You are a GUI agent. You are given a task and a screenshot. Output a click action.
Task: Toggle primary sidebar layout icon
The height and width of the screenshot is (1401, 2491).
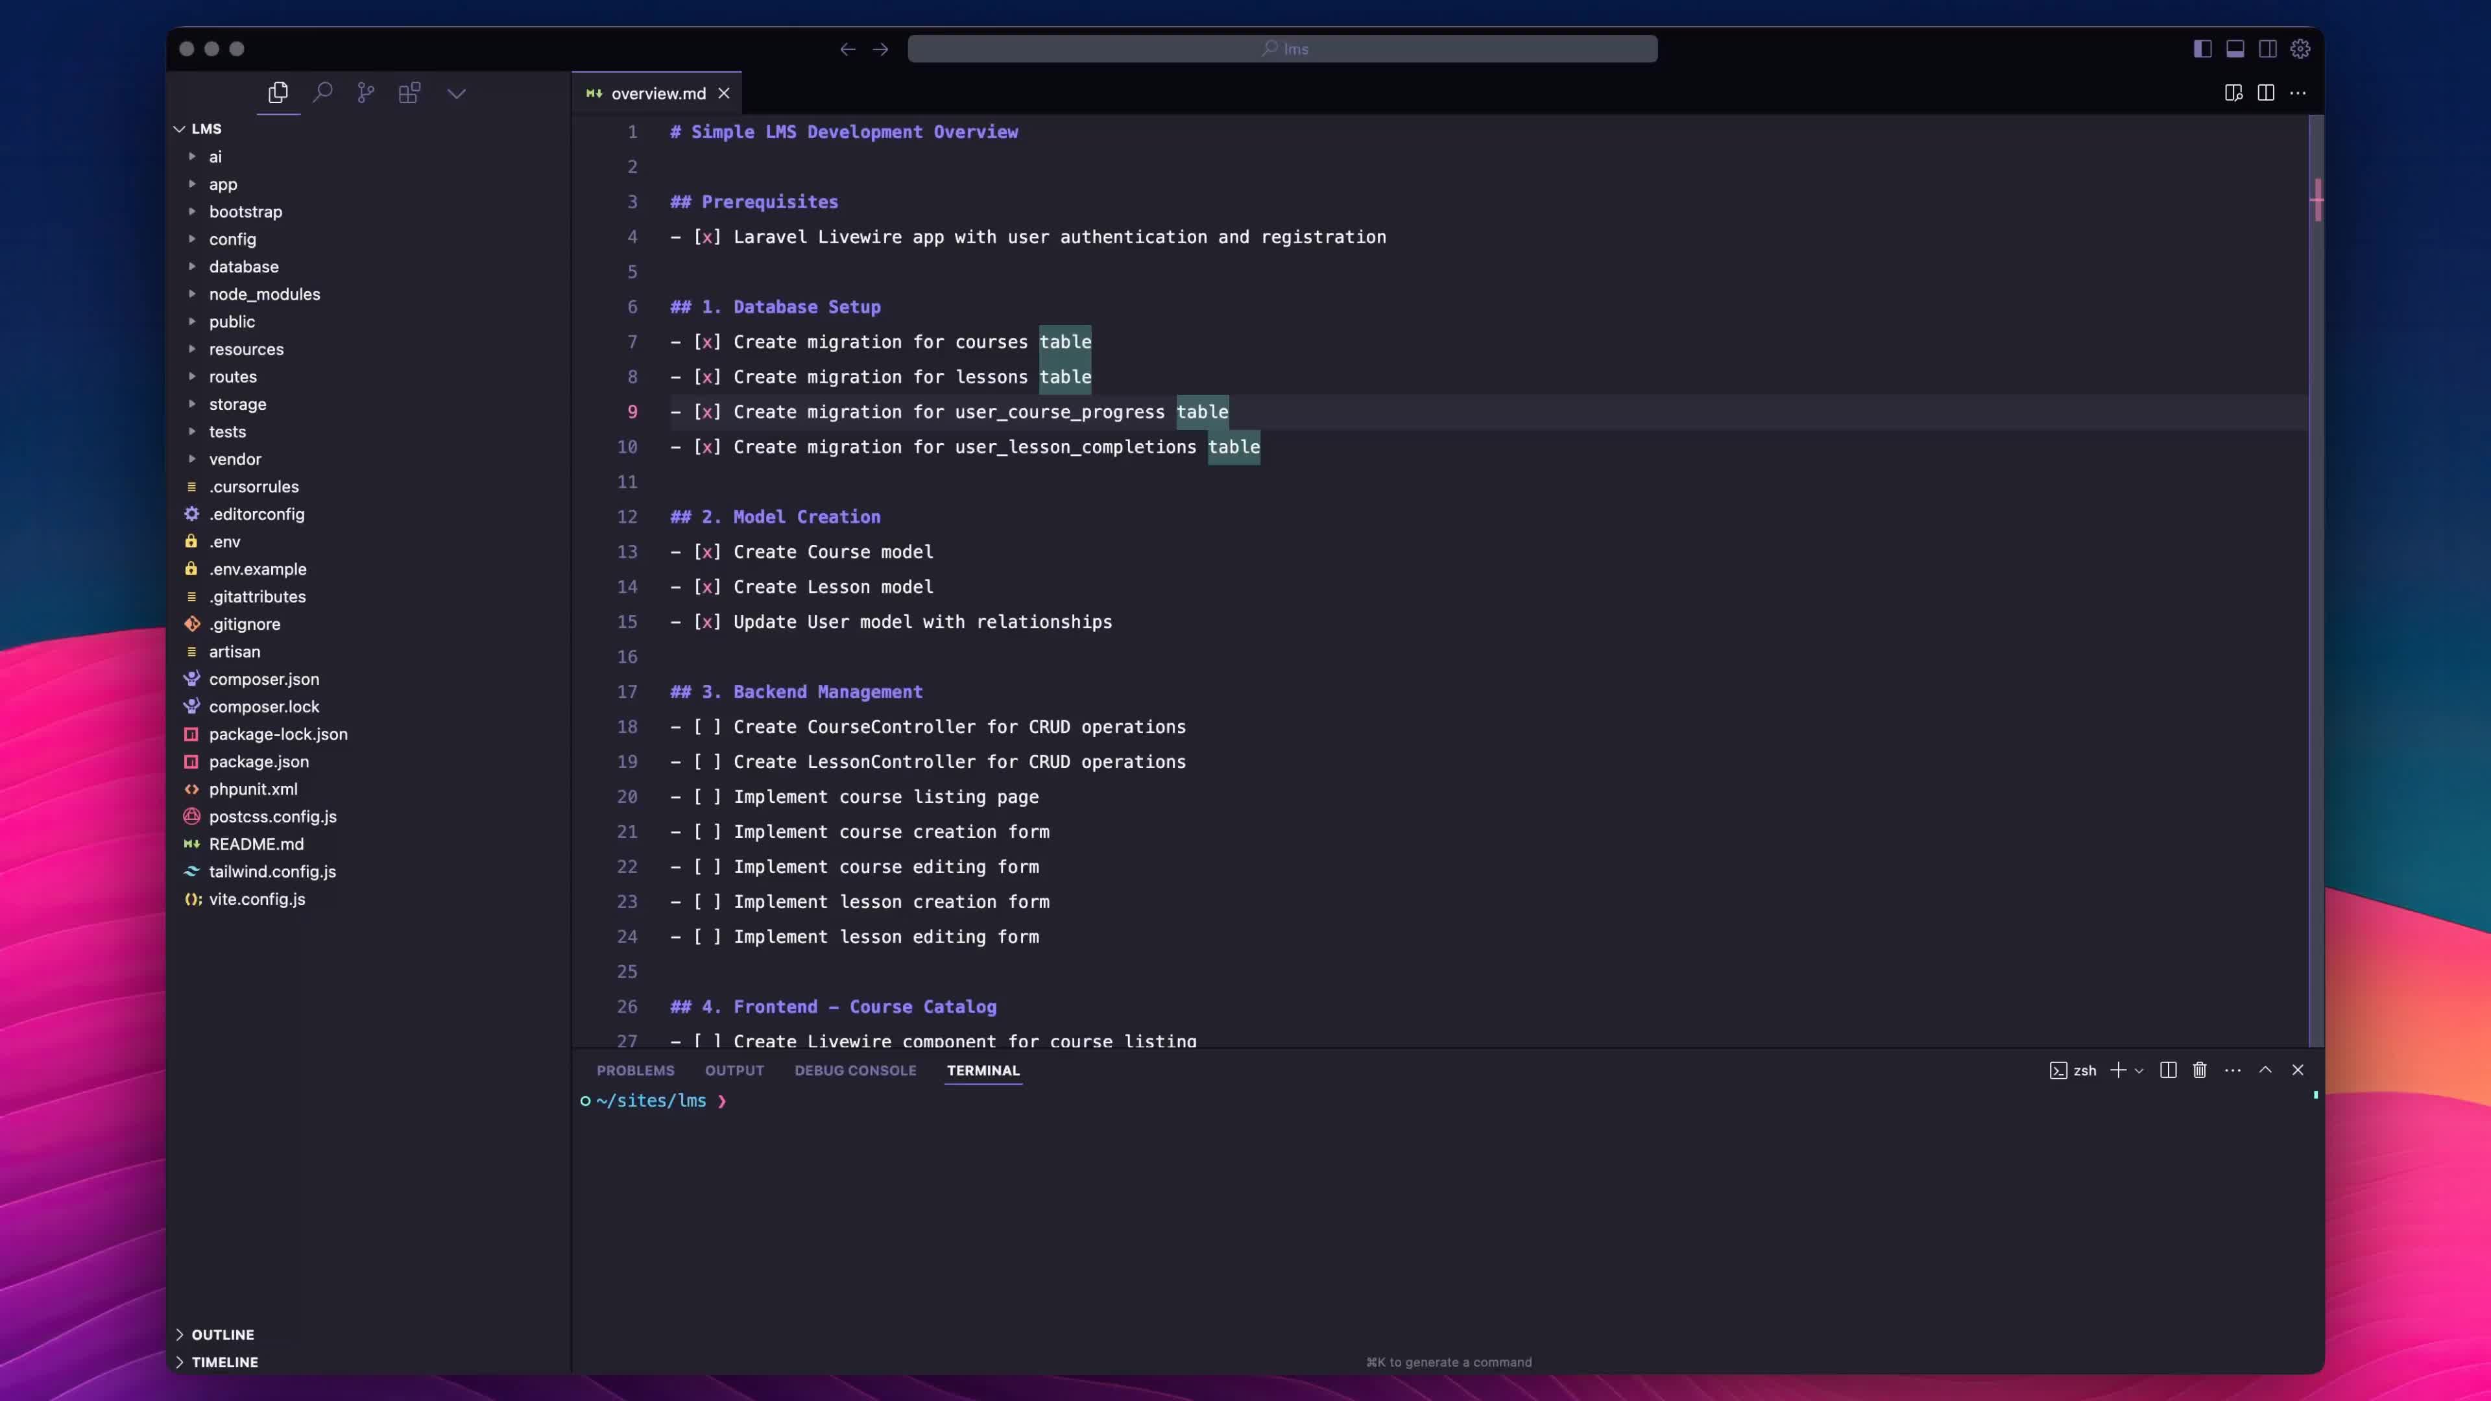(2203, 49)
